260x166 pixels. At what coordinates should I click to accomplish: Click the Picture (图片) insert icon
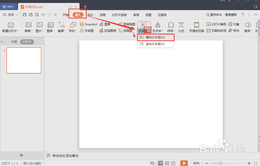coord(40,25)
